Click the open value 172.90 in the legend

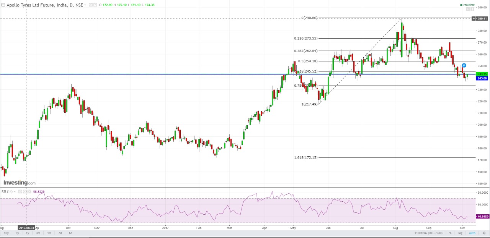tap(108, 5)
